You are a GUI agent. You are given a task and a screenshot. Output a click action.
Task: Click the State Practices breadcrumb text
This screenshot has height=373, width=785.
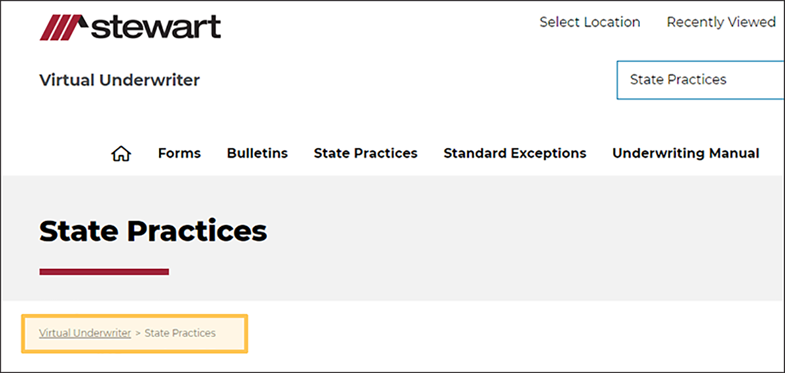pos(180,333)
